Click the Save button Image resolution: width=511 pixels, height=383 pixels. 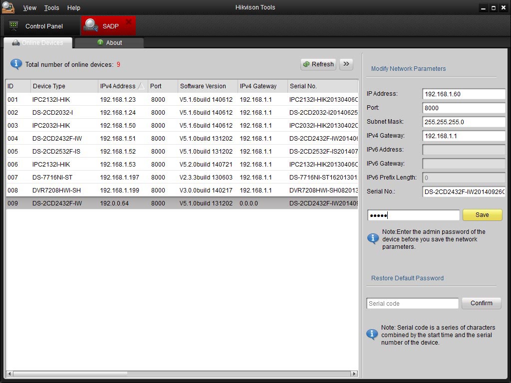483,215
